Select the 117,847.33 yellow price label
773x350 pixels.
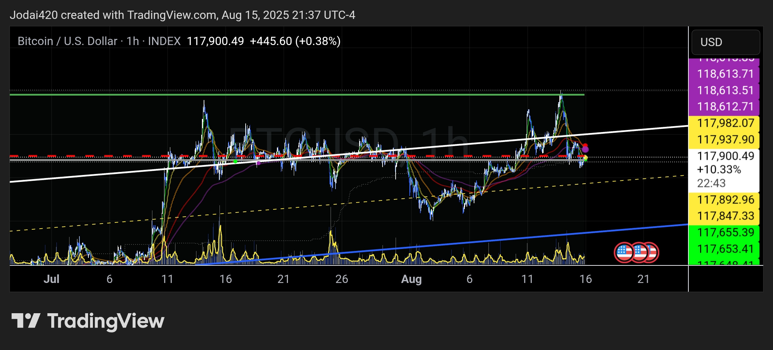point(724,216)
